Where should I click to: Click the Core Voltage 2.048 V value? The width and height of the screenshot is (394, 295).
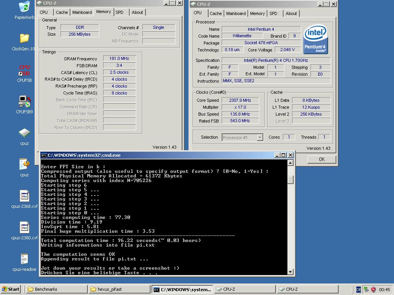pyautogui.click(x=287, y=50)
